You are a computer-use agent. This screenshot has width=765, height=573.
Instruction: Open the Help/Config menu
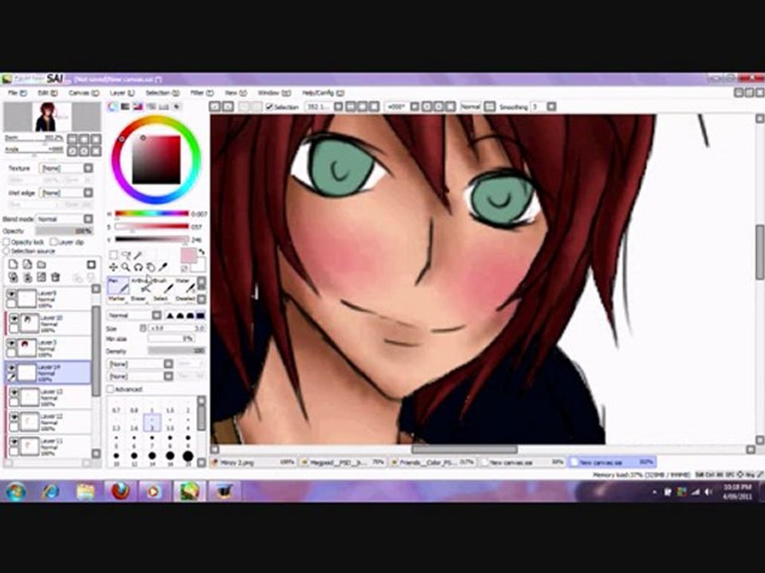coord(323,92)
